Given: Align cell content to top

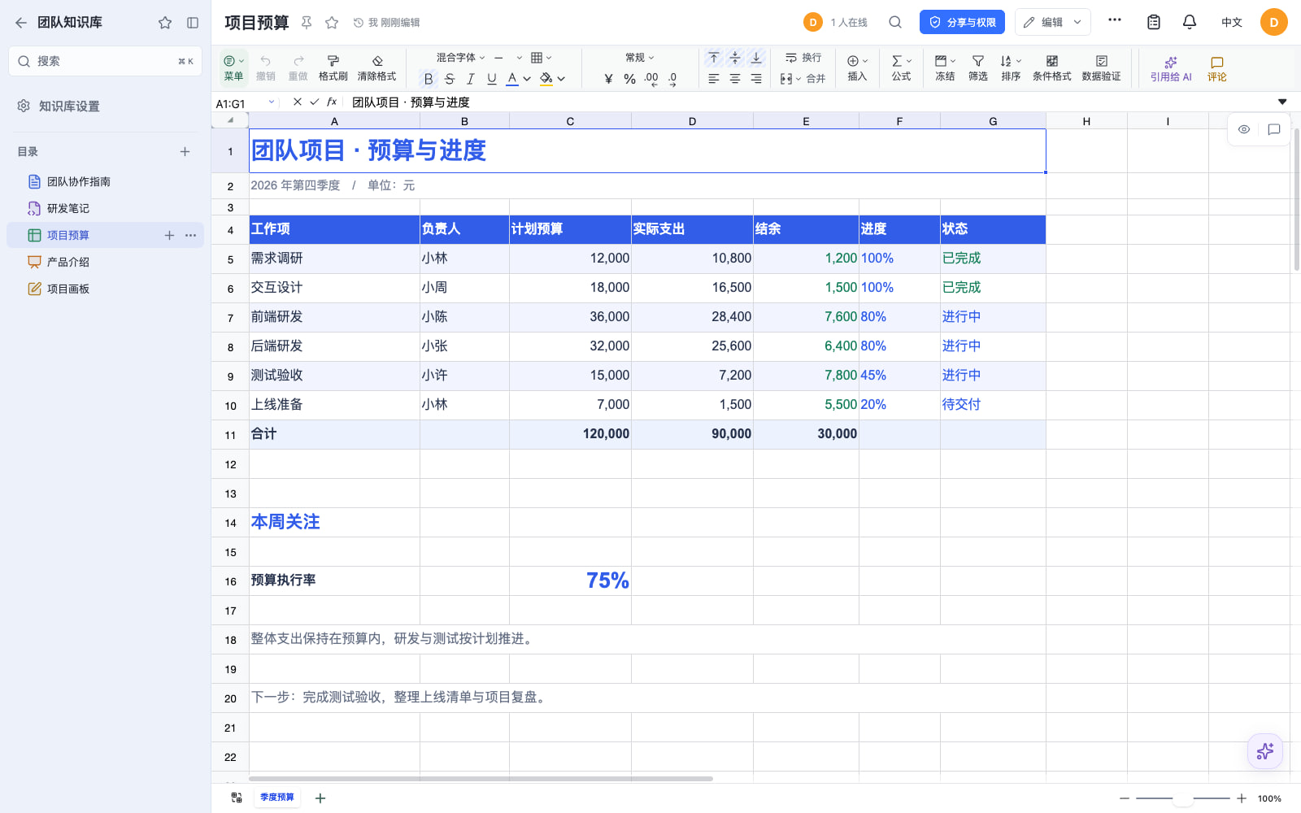Looking at the screenshot, I should coord(713,58).
